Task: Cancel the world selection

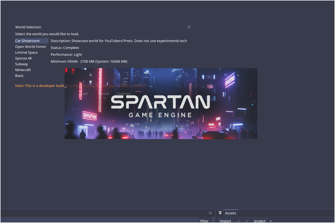Action: [103, 93]
